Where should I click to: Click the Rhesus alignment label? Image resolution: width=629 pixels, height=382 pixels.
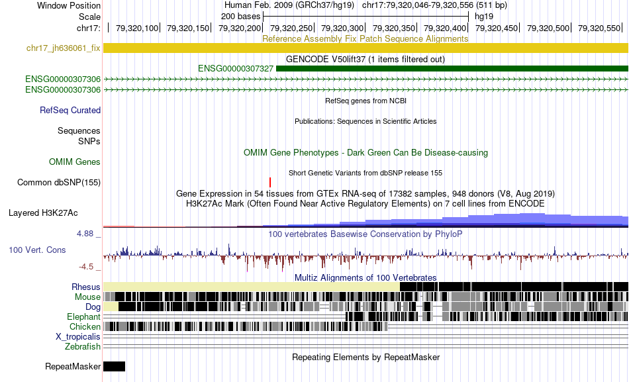click(86, 287)
